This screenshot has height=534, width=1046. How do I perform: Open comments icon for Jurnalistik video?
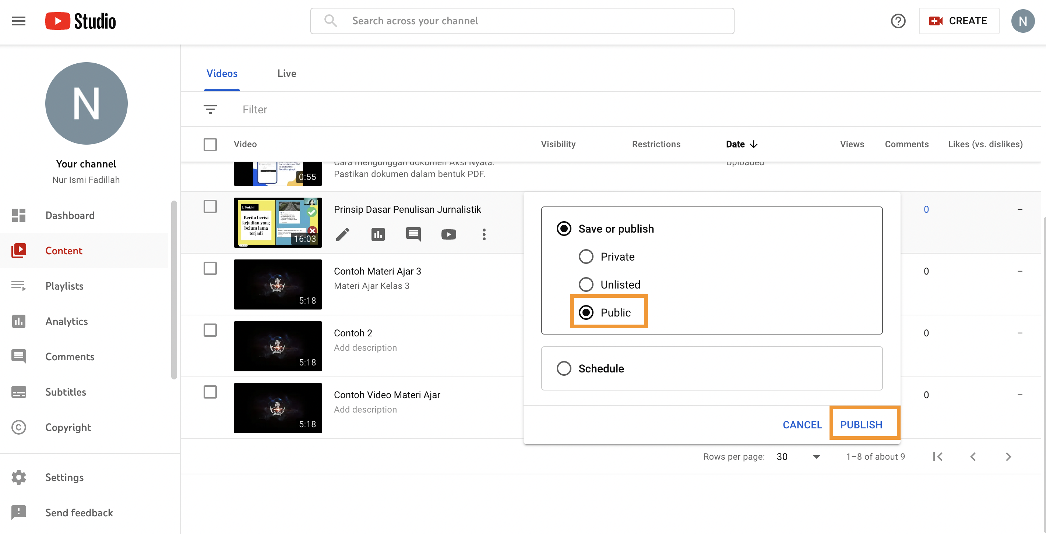[413, 234]
